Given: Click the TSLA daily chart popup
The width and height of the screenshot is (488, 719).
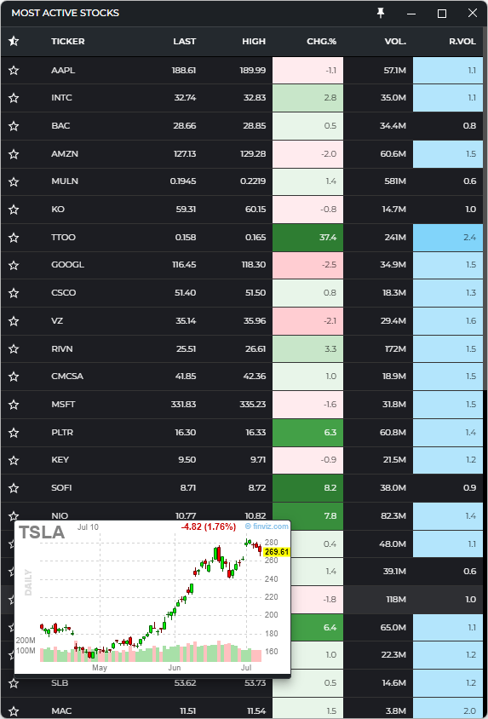Looking at the screenshot, I should click(x=152, y=597).
